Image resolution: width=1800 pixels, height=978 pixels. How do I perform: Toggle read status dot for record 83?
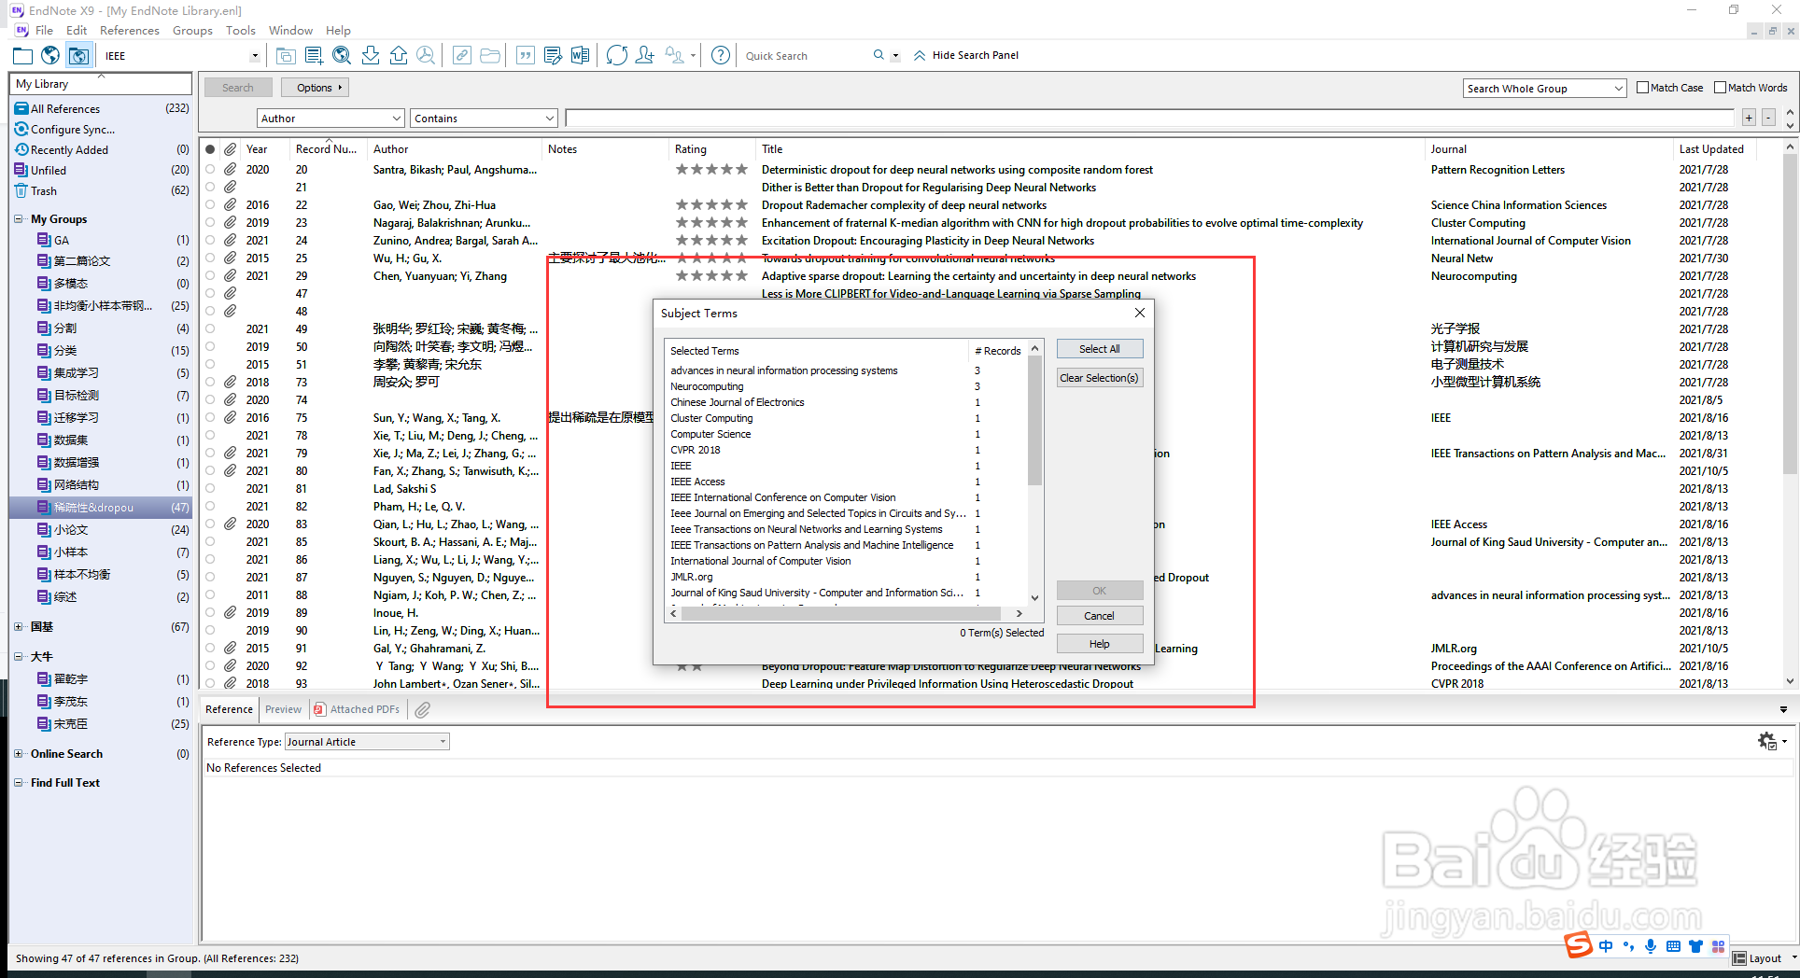[210, 524]
